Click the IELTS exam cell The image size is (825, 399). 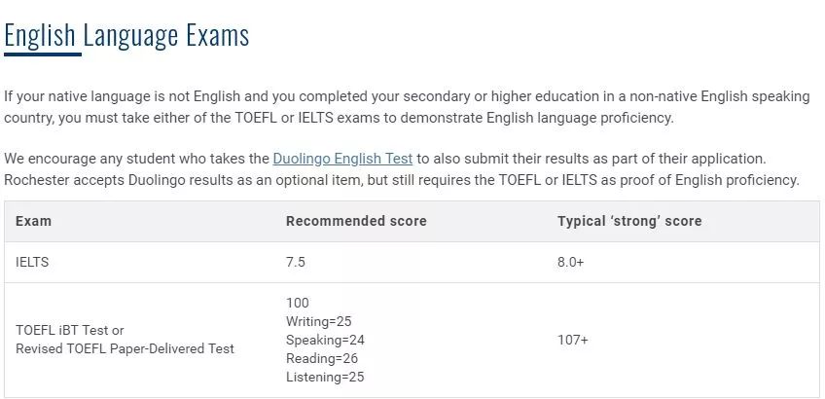32,263
